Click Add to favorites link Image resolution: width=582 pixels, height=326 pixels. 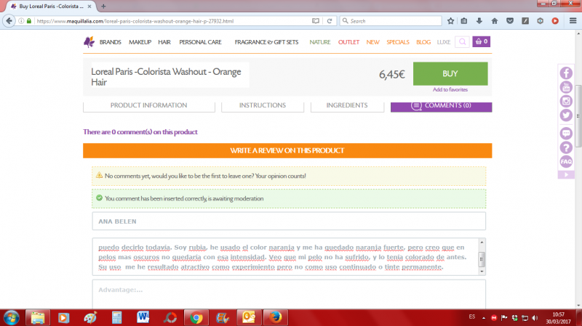(450, 89)
